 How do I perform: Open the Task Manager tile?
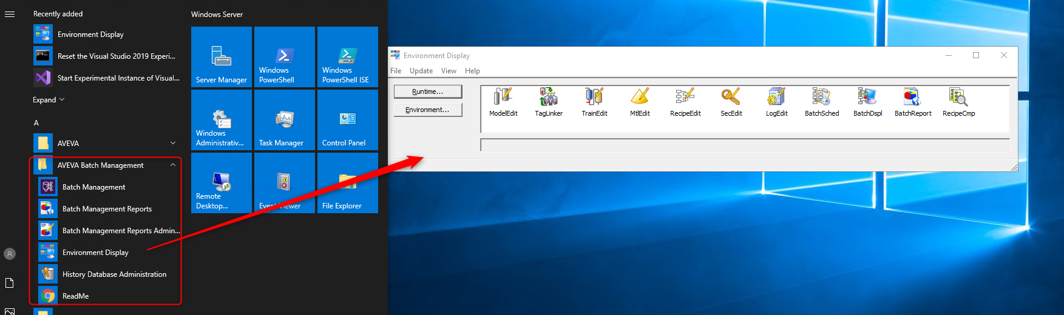pos(285,120)
